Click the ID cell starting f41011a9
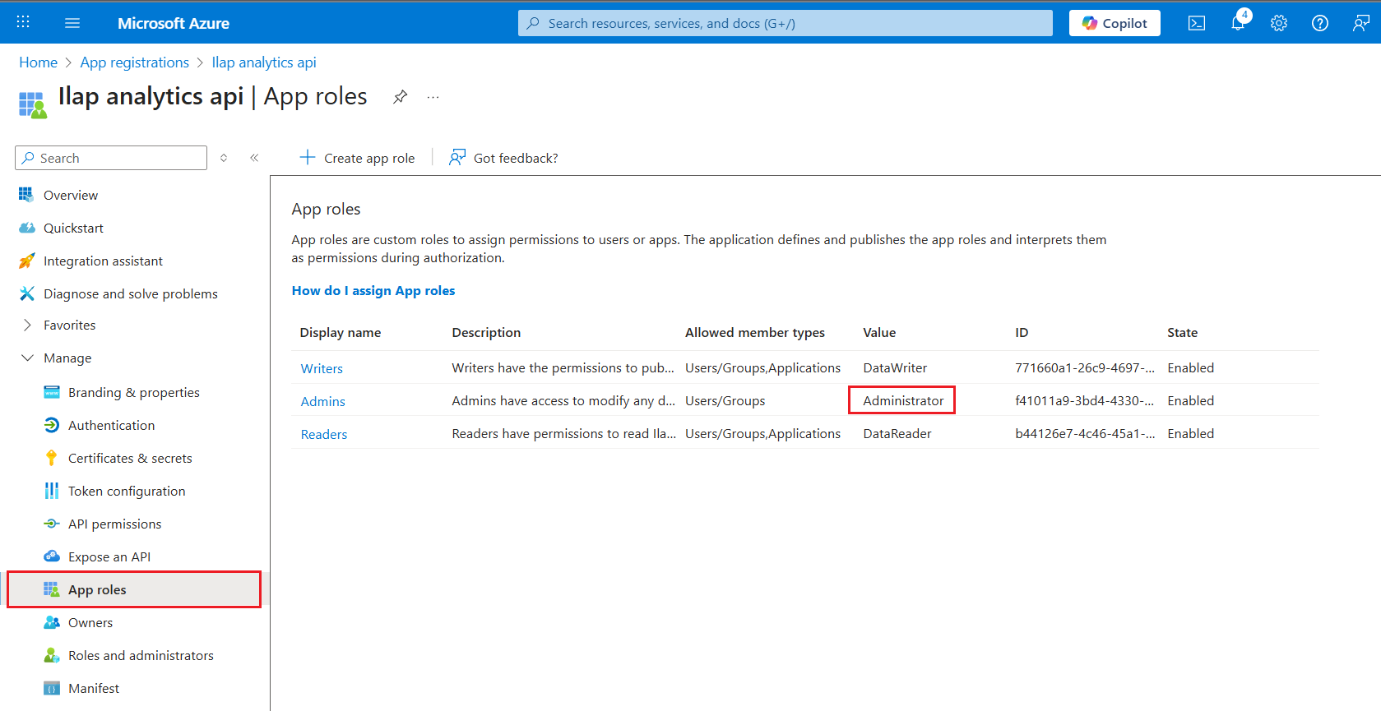Viewport: 1381px width, 711px height. [x=1085, y=400]
